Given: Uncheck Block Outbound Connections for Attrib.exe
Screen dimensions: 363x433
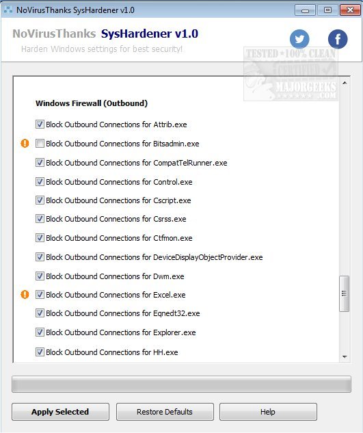Looking at the screenshot, I should (40, 124).
